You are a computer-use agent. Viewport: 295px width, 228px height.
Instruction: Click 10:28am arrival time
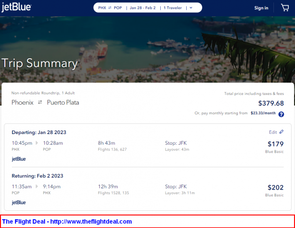click(53, 143)
